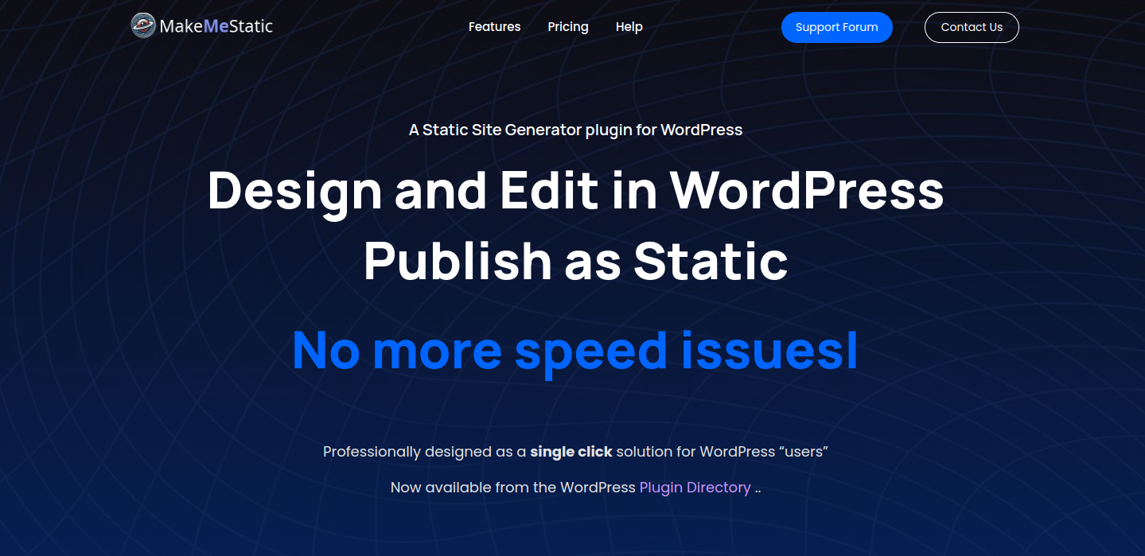Click the 'A Static Site Generator plugin for WordPress' tagline

575,130
